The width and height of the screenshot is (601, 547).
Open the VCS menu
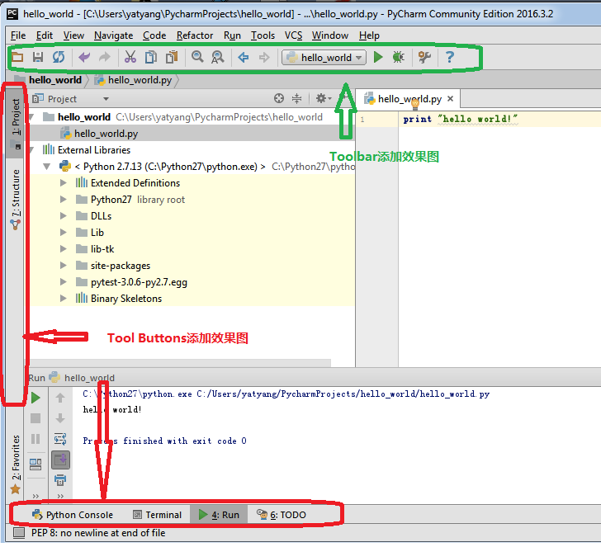294,35
